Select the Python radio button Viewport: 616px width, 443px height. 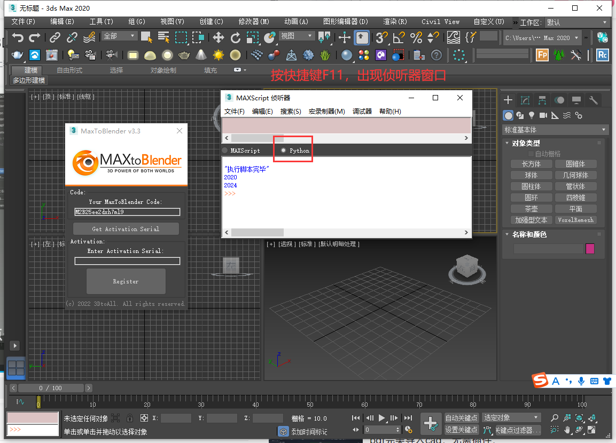pyautogui.click(x=283, y=151)
